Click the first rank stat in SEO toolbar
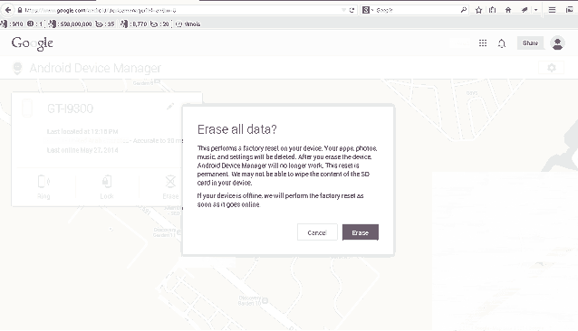This screenshot has height=331, width=578. click(x=12, y=24)
